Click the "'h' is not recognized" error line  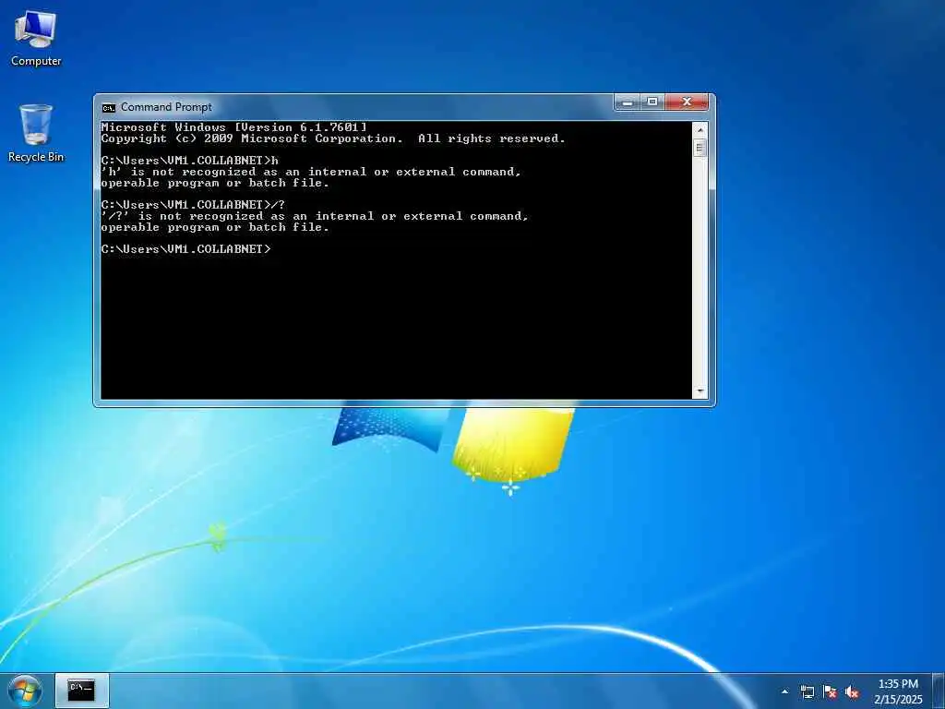[x=311, y=172]
